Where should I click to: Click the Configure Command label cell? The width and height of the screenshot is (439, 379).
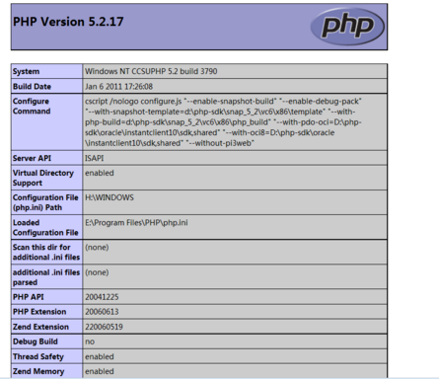[46, 122]
